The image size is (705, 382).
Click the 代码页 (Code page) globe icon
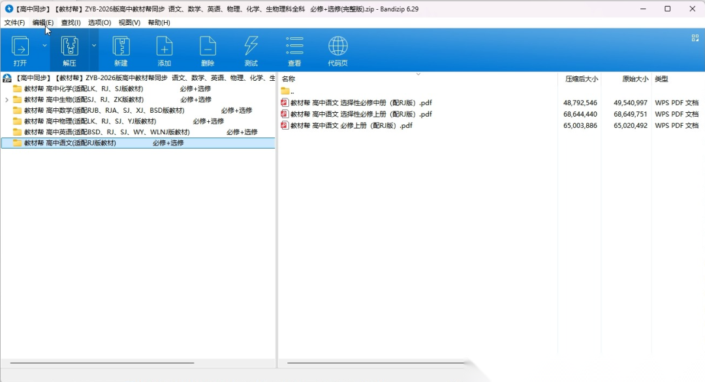[337, 47]
